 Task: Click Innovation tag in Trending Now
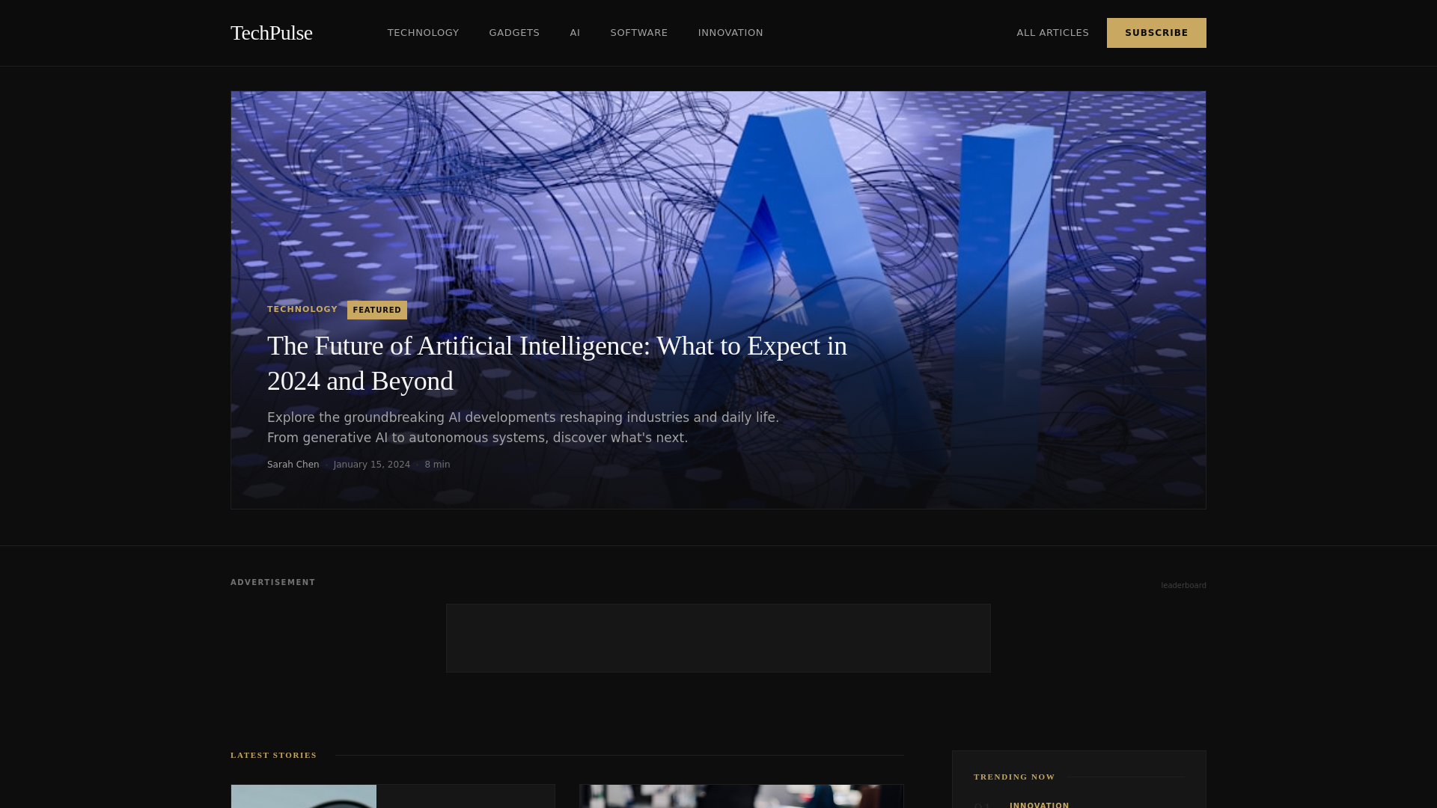pos(1039,804)
